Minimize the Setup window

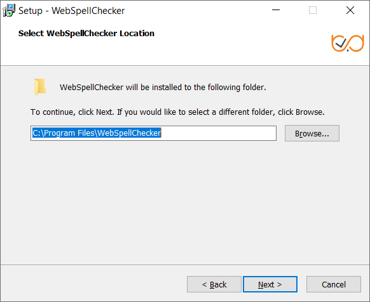(x=276, y=10)
